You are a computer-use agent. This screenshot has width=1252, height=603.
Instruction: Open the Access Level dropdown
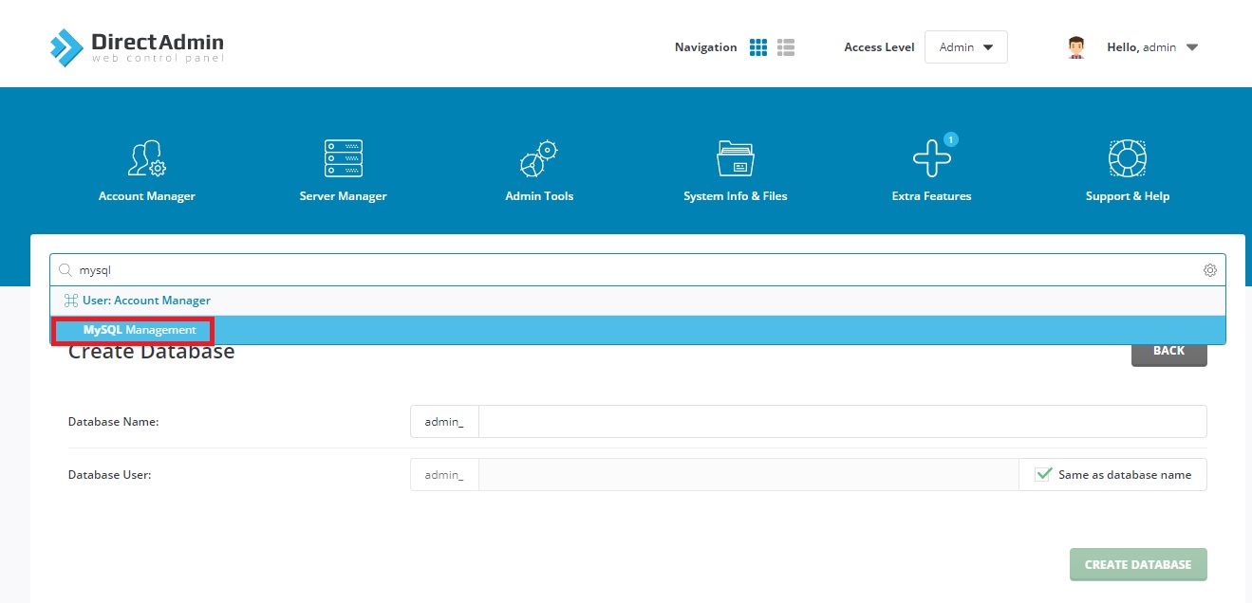(x=965, y=47)
